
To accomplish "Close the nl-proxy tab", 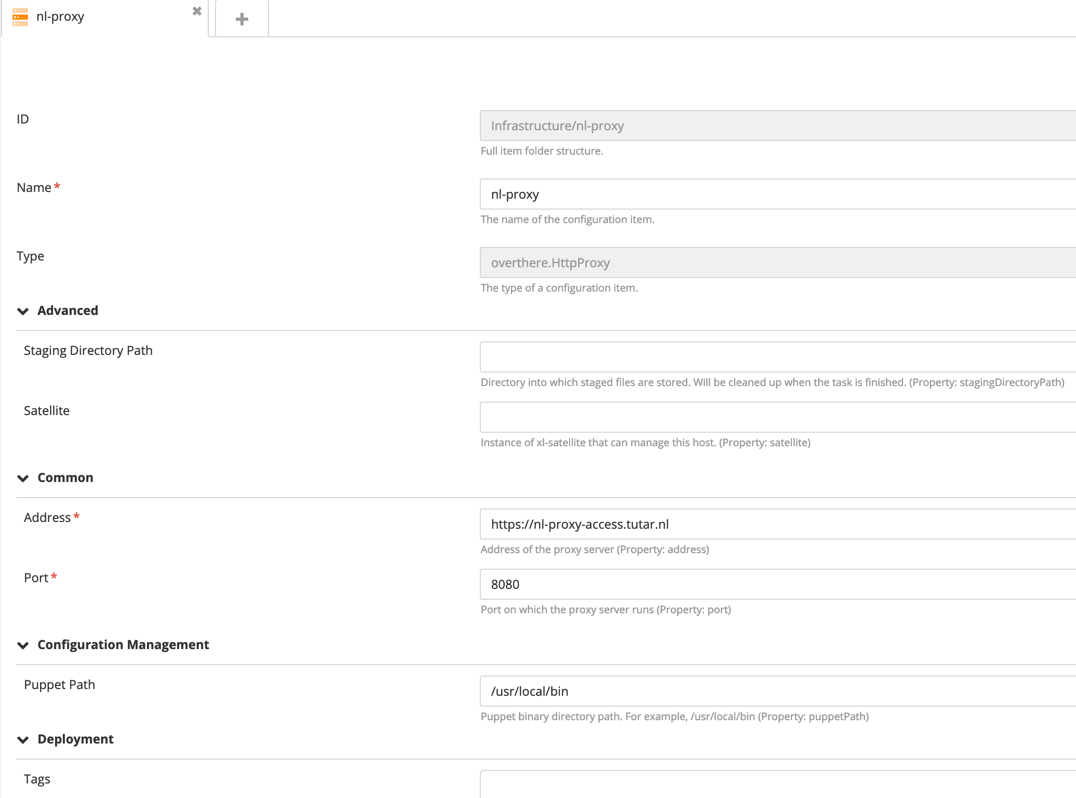I will coord(197,11).
